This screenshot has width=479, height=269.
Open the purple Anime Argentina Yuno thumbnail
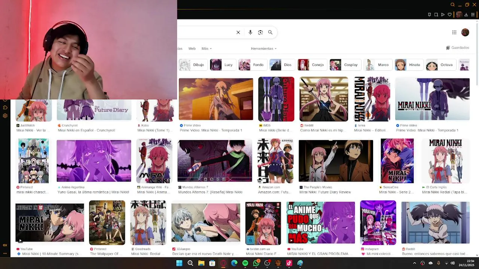94,161
